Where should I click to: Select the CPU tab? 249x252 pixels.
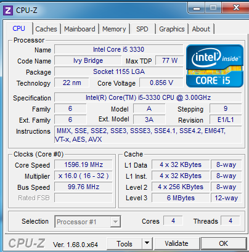[x=19, y=28]
